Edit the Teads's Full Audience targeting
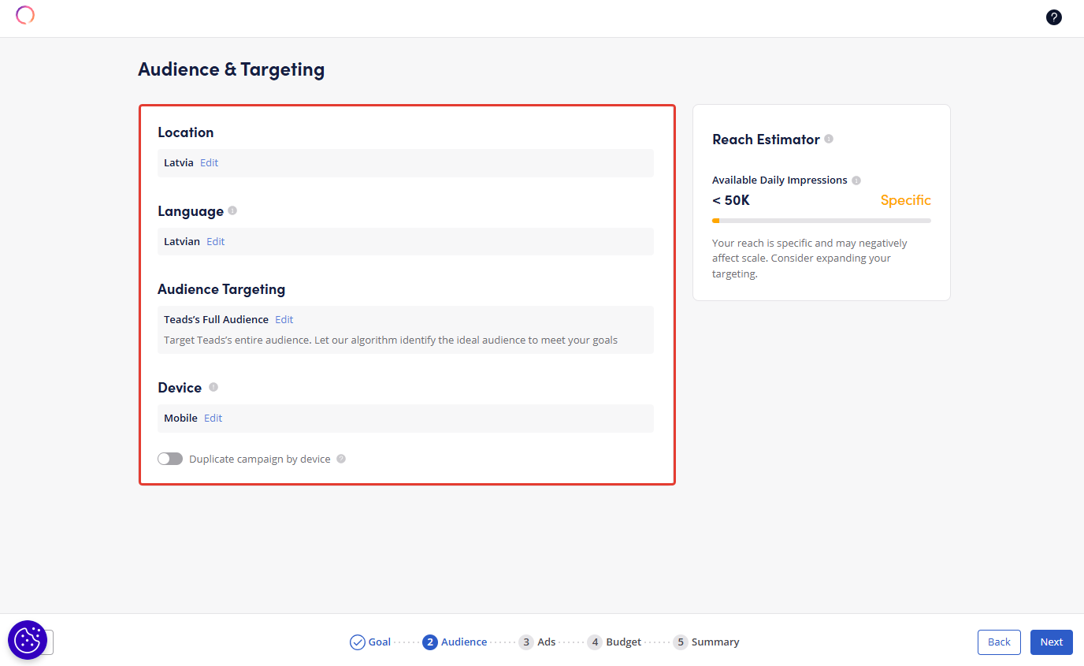 [284, 320]
